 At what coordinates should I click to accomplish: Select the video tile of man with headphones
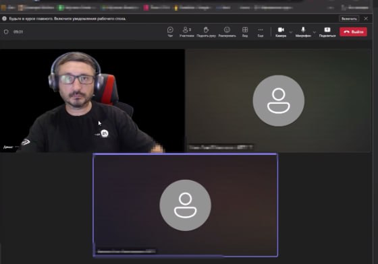click(x=92, y=100)
